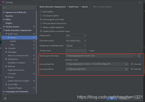Expand Languages & Frameworks section

tap(4, 92)
